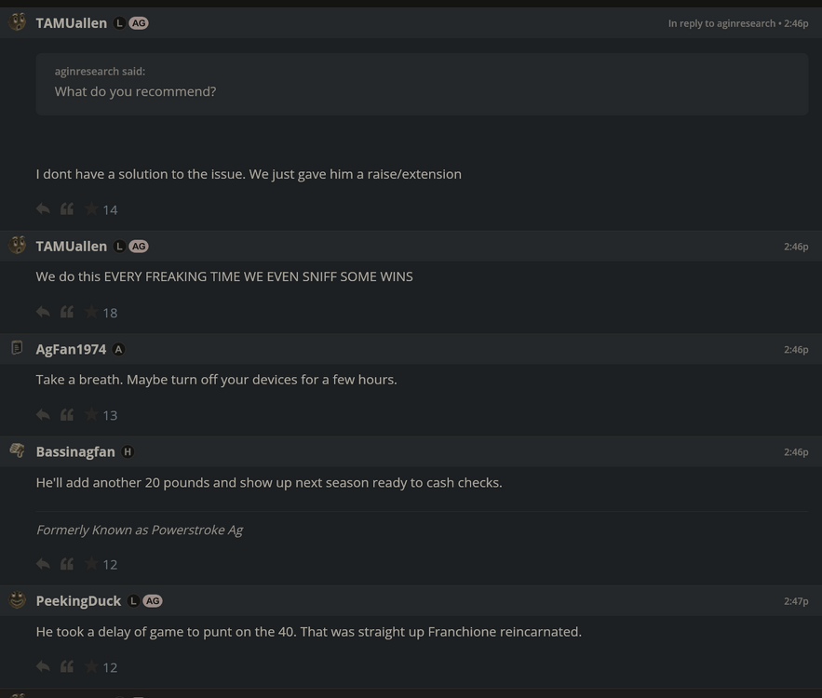Quote AgFan1974's "Take a breath" post

click(x=66, y=414)
